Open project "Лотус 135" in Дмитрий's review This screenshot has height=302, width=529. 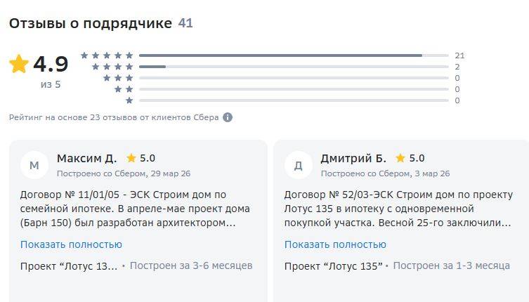pos(333,266)
